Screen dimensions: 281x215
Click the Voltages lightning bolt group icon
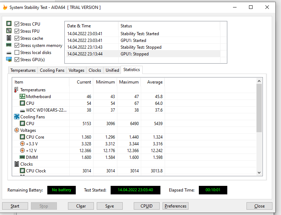click(x=17, y=130)
